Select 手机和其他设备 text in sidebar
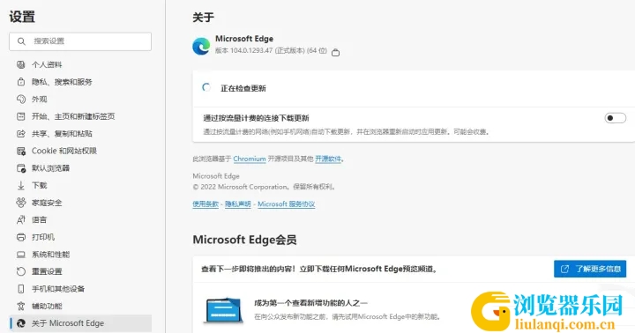635x333 pixels. 58,289
